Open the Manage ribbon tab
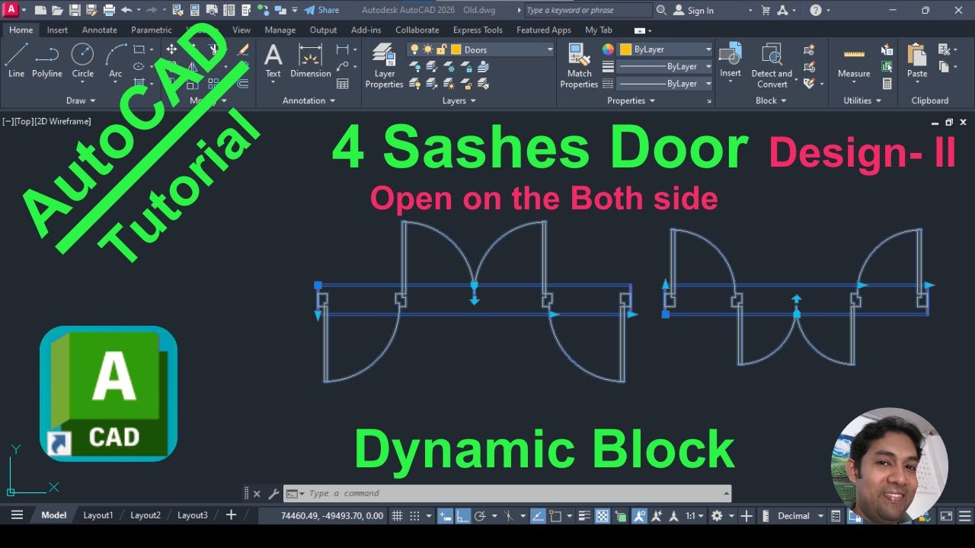Viewport: 975px width, 548px height. tap(280, 30)
